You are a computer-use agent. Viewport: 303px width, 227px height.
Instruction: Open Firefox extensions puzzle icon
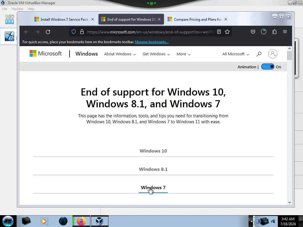tap(274, 32)
